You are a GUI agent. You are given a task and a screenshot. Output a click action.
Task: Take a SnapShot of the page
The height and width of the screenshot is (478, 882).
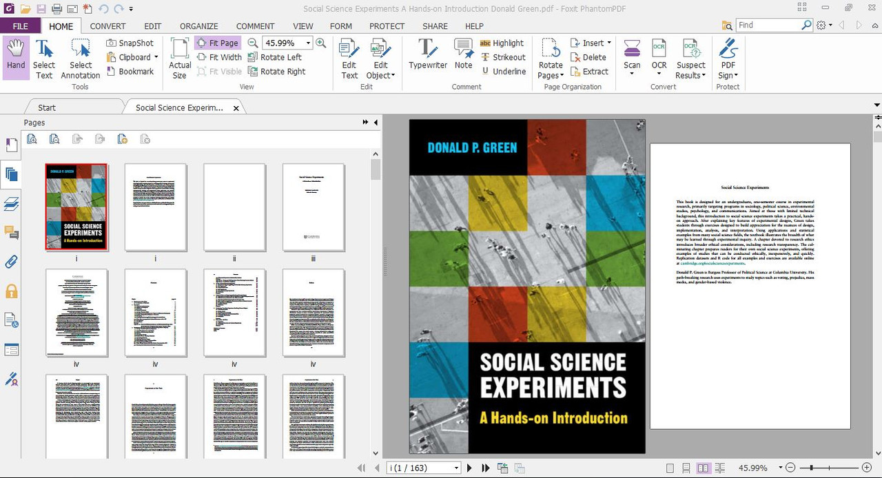130,43
